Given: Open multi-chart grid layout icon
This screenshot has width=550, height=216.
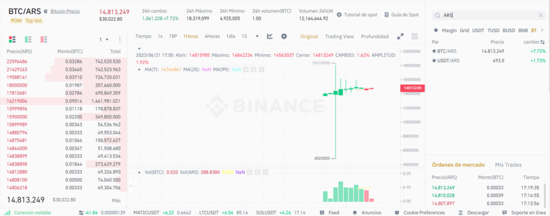Looking at the screenshot, I should [x=415, y=36].
